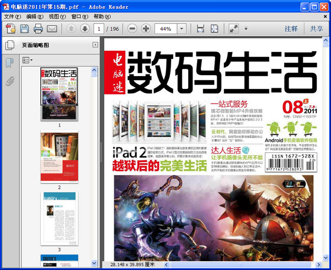The width and height of the screenshot is (331, 270).
Task: Click the 注释 (Comment) button
Action: click(291, 28)
